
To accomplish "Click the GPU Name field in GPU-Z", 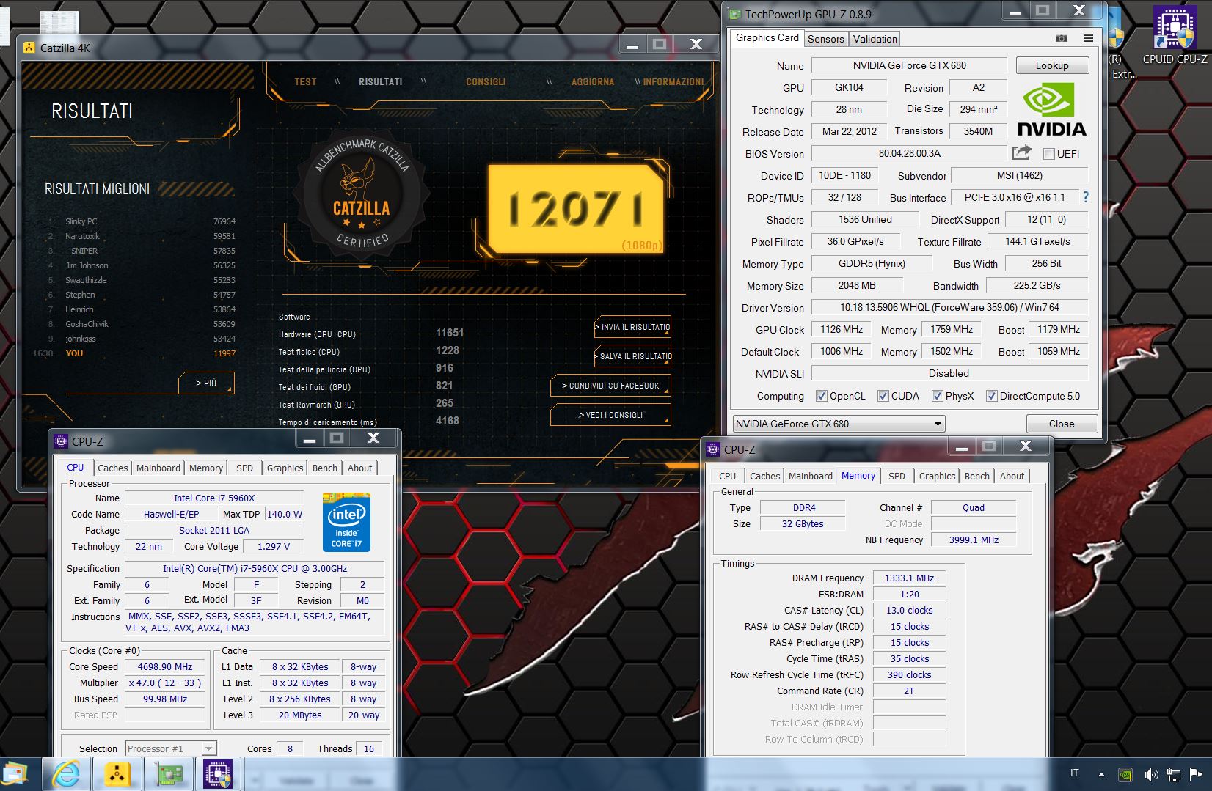I will pos(909,65).
